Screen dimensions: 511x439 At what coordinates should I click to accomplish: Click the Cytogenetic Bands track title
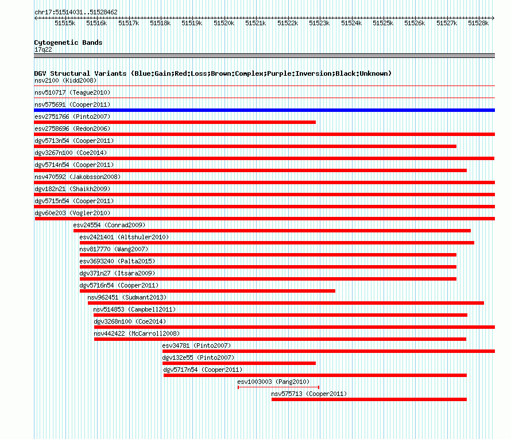[68, 42]
